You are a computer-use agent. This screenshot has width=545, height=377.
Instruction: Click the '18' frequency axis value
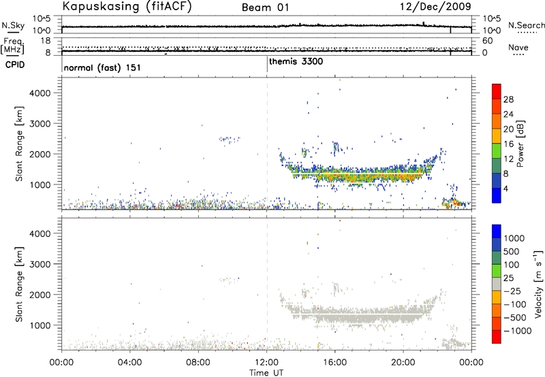(46, 41)
